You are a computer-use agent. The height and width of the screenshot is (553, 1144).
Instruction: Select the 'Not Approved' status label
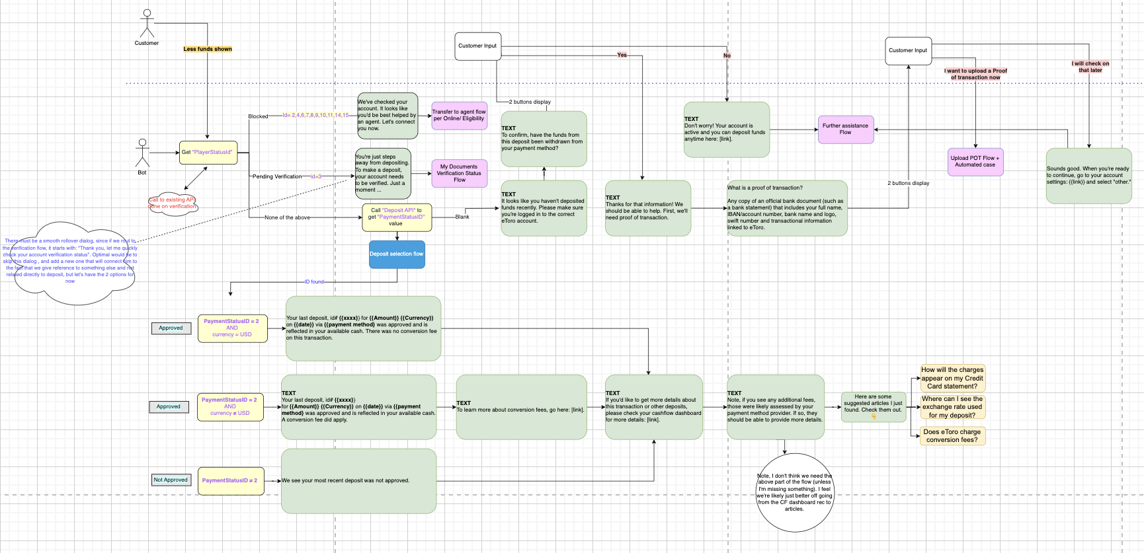171,480
